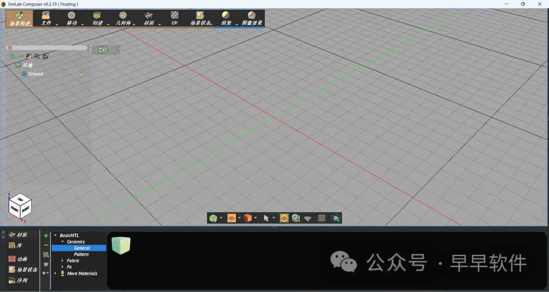Screen dimensions: 549x292
Task: Click the zoom-in magnifier icon on bottom toolbar
Action: (x=296, y=218)
